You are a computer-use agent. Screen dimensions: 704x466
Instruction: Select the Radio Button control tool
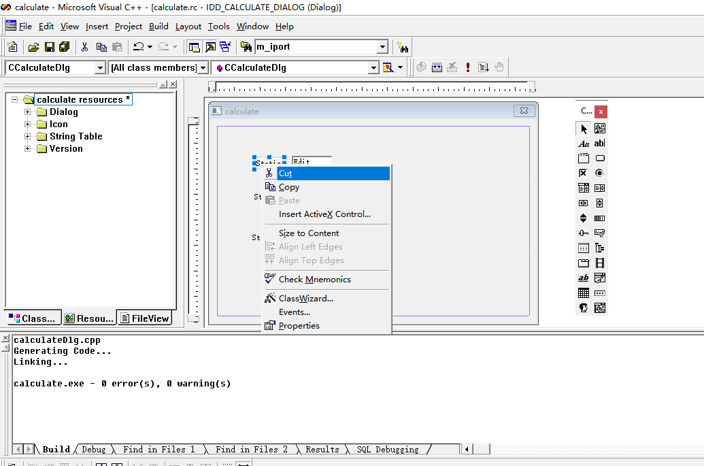pyautogui.click(x=600, y=173)
